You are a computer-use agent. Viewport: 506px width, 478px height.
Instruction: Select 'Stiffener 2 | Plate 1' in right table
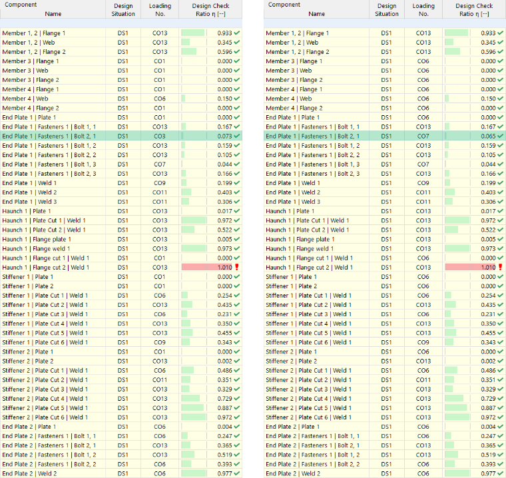pos(292,352)
